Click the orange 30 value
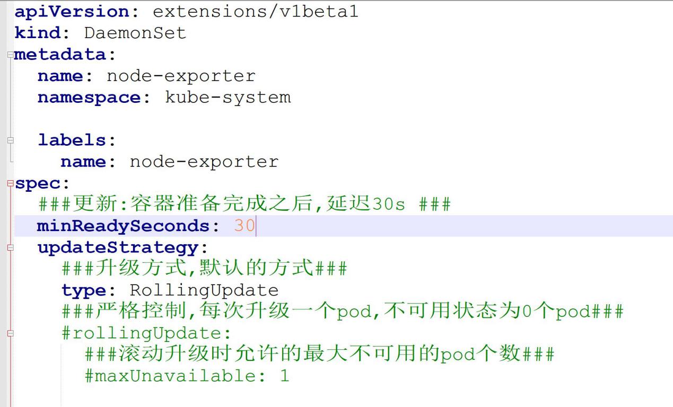The width and height of the screenshot is (673, 407). (x=244, y=226)
